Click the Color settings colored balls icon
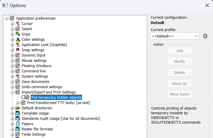This screenshot has width=213, height=138. point(18,40)
